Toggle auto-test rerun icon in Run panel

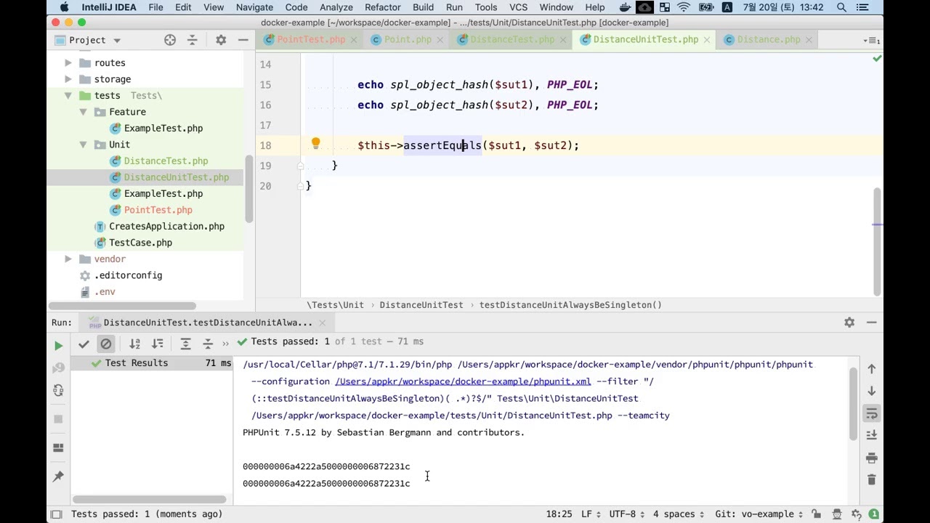[59, 391]
